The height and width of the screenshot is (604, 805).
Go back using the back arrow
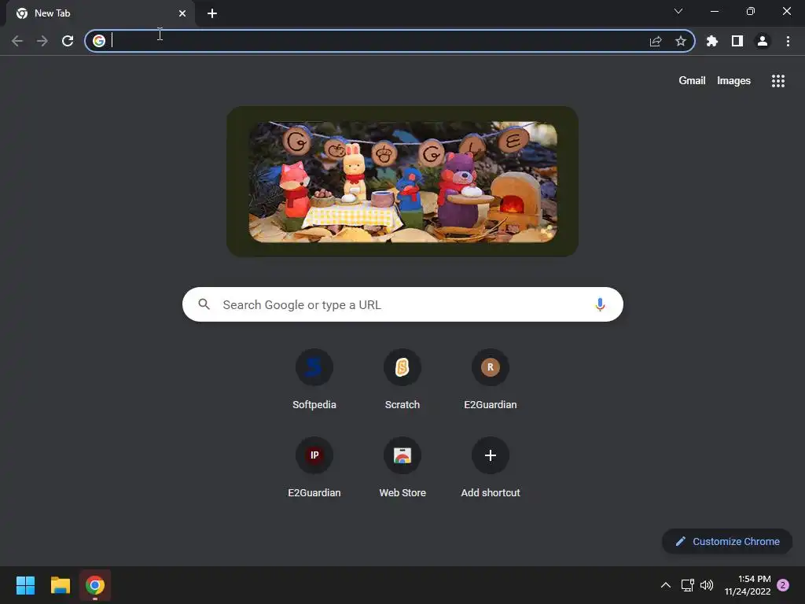(17, 41)
